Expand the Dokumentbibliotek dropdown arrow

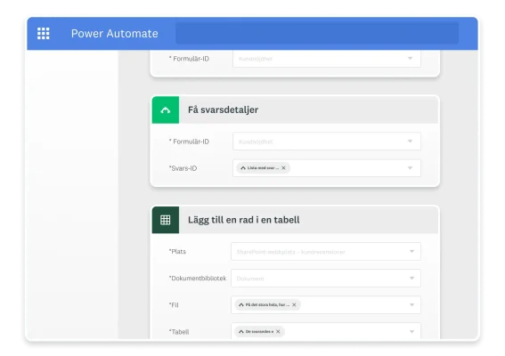pyautogui.click(x=411, y=278)
